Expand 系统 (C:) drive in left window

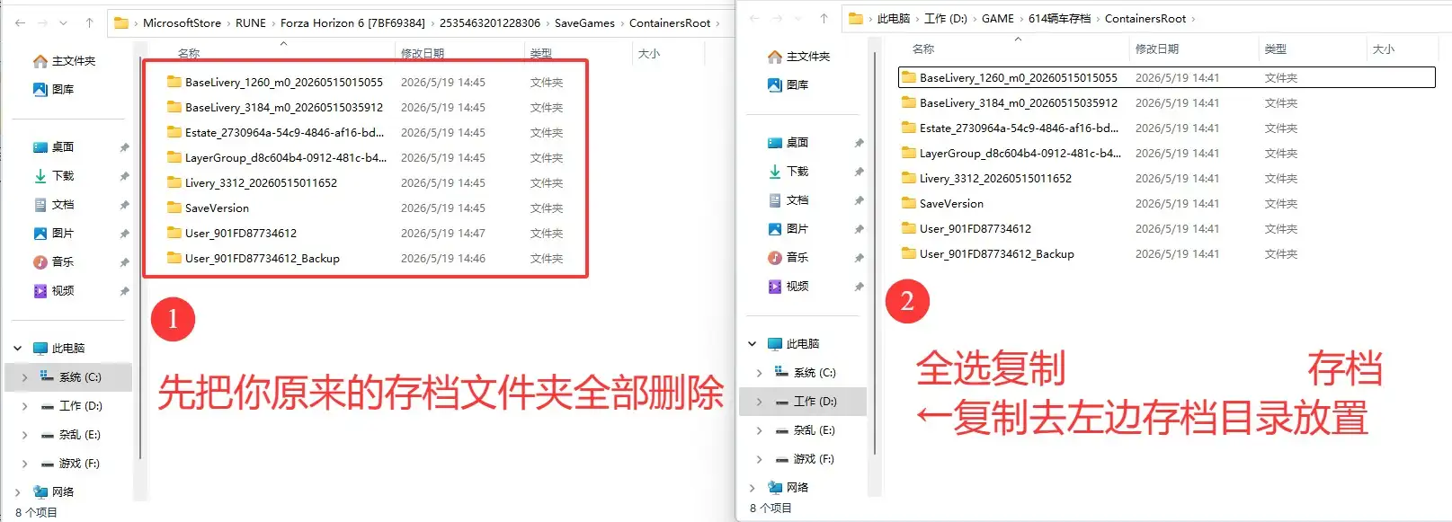tap(24, 377)
